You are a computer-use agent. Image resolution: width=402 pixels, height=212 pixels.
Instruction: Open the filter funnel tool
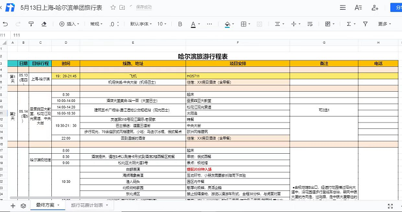pyautogui.click(x=365, y=24)
